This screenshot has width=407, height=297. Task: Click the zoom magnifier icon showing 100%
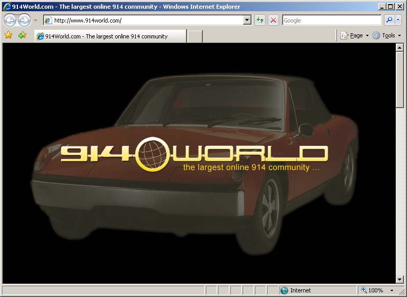364,290
